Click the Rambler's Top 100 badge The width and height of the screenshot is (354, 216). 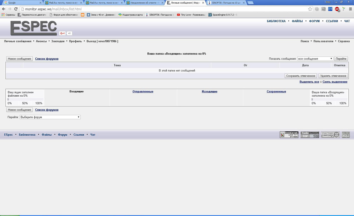click(330, 135)
